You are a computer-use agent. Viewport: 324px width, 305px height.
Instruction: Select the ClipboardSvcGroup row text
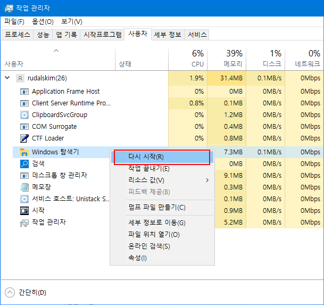pos(60,115)
